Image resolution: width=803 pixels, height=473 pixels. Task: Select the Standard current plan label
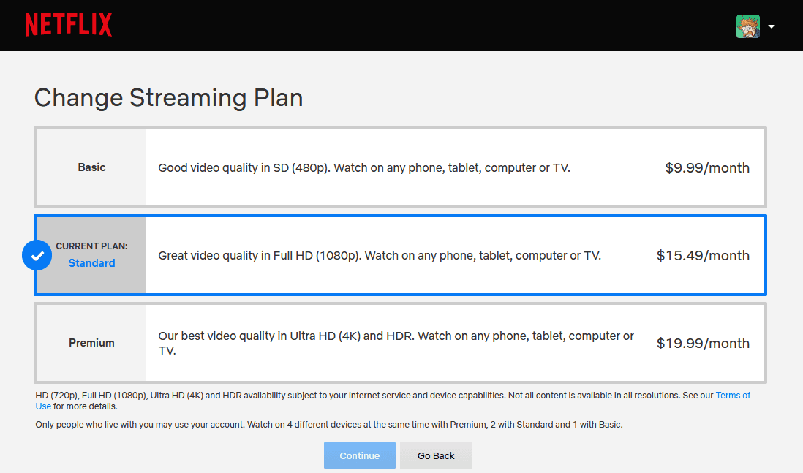[91, 255]
